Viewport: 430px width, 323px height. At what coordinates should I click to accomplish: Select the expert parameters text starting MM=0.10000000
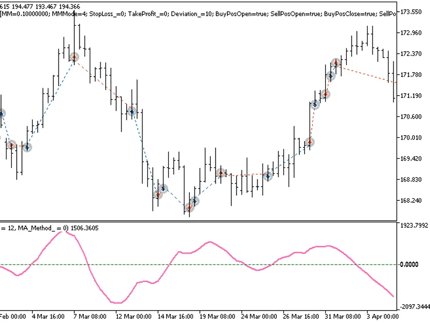point(198,14)
